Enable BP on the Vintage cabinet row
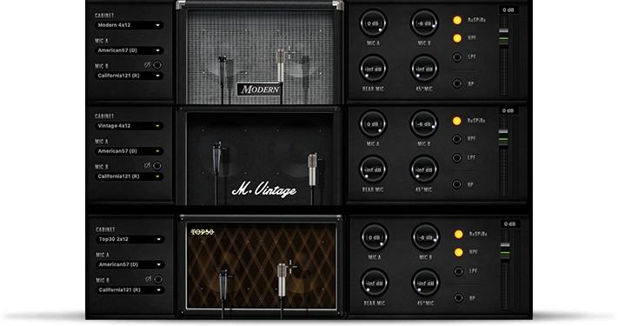Viewport: 618px width, 326px height. tap(457, 184)
